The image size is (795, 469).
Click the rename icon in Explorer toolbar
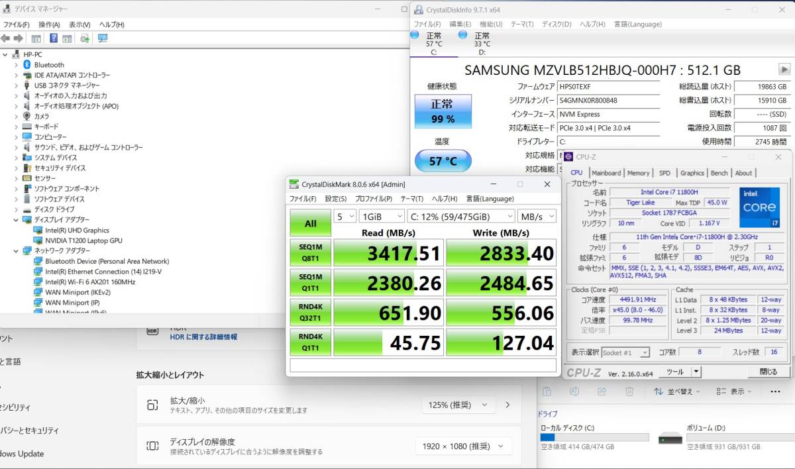click(574, 391)
